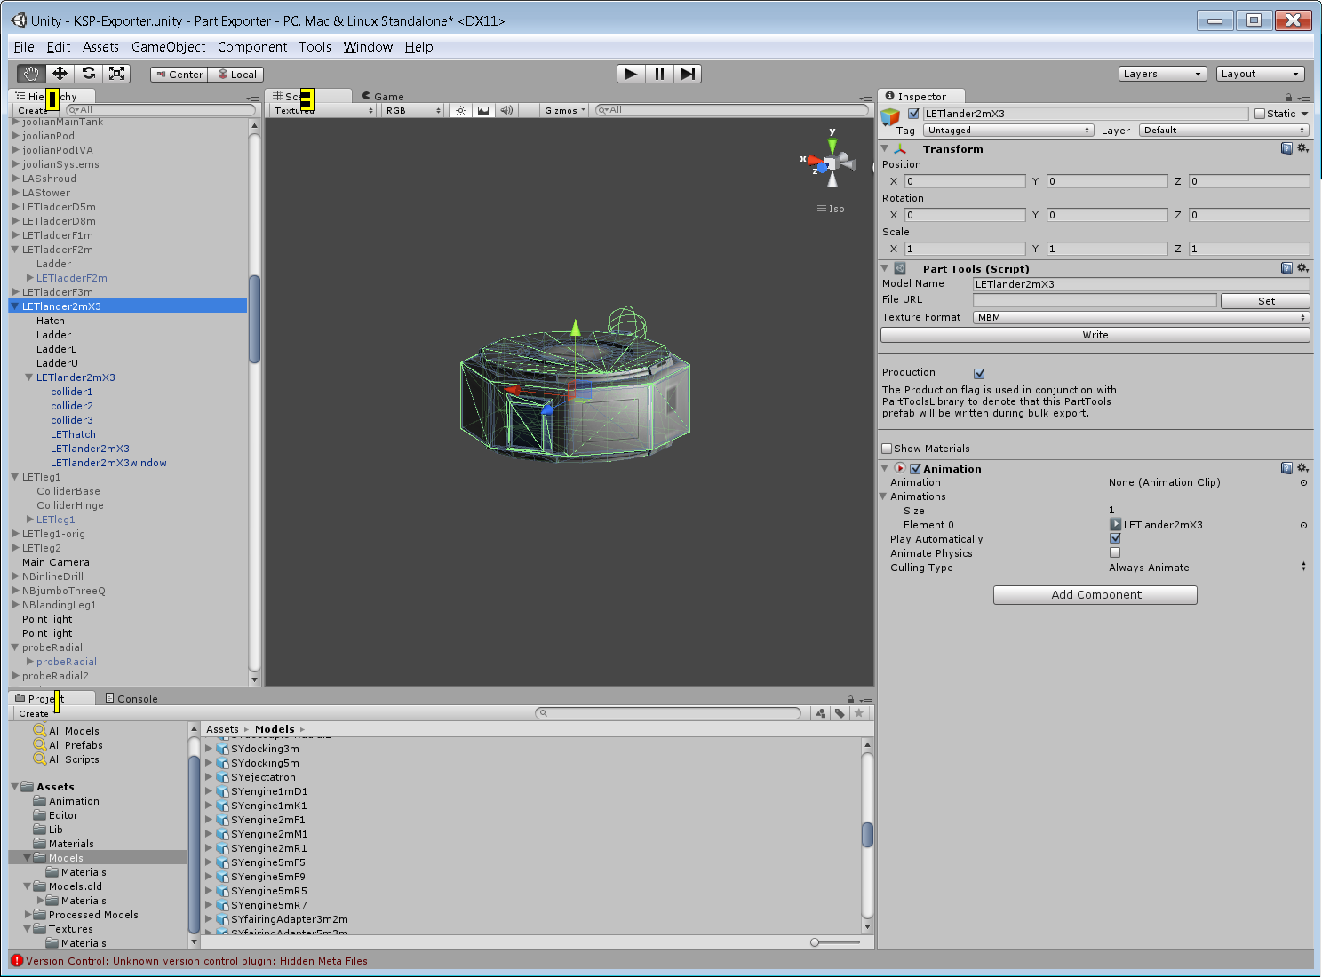
Task: Click the Pause playback button
Action: click(x=659, y=74)
